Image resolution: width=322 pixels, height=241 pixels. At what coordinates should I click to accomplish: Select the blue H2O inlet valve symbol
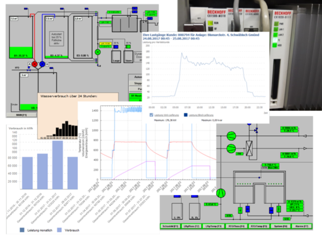pos(29,70)
